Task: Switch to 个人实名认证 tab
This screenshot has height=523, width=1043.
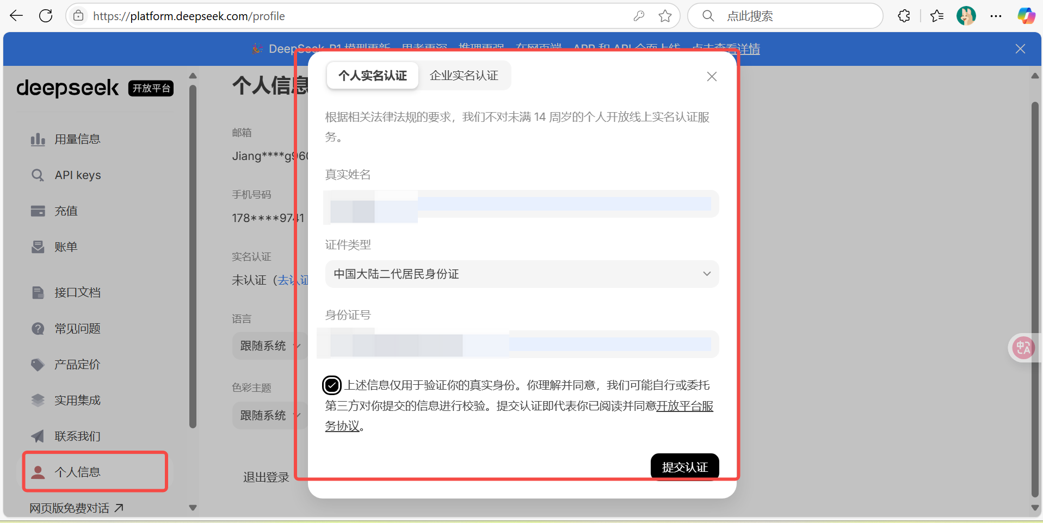Action: (373, 76)
